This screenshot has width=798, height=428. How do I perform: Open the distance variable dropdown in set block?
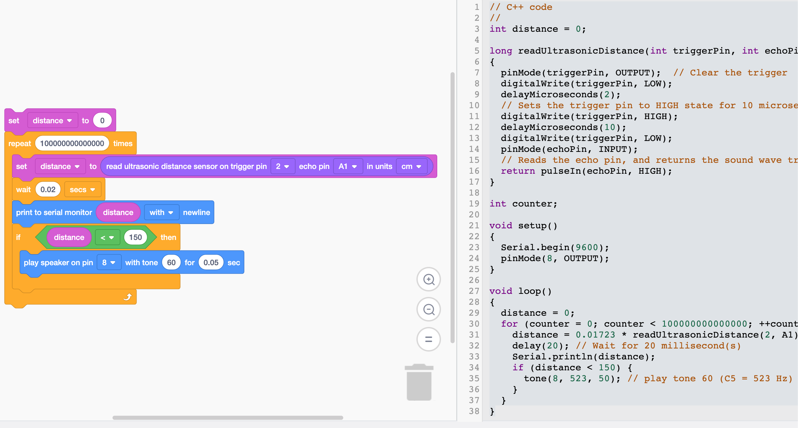click(x=53, y=120)
